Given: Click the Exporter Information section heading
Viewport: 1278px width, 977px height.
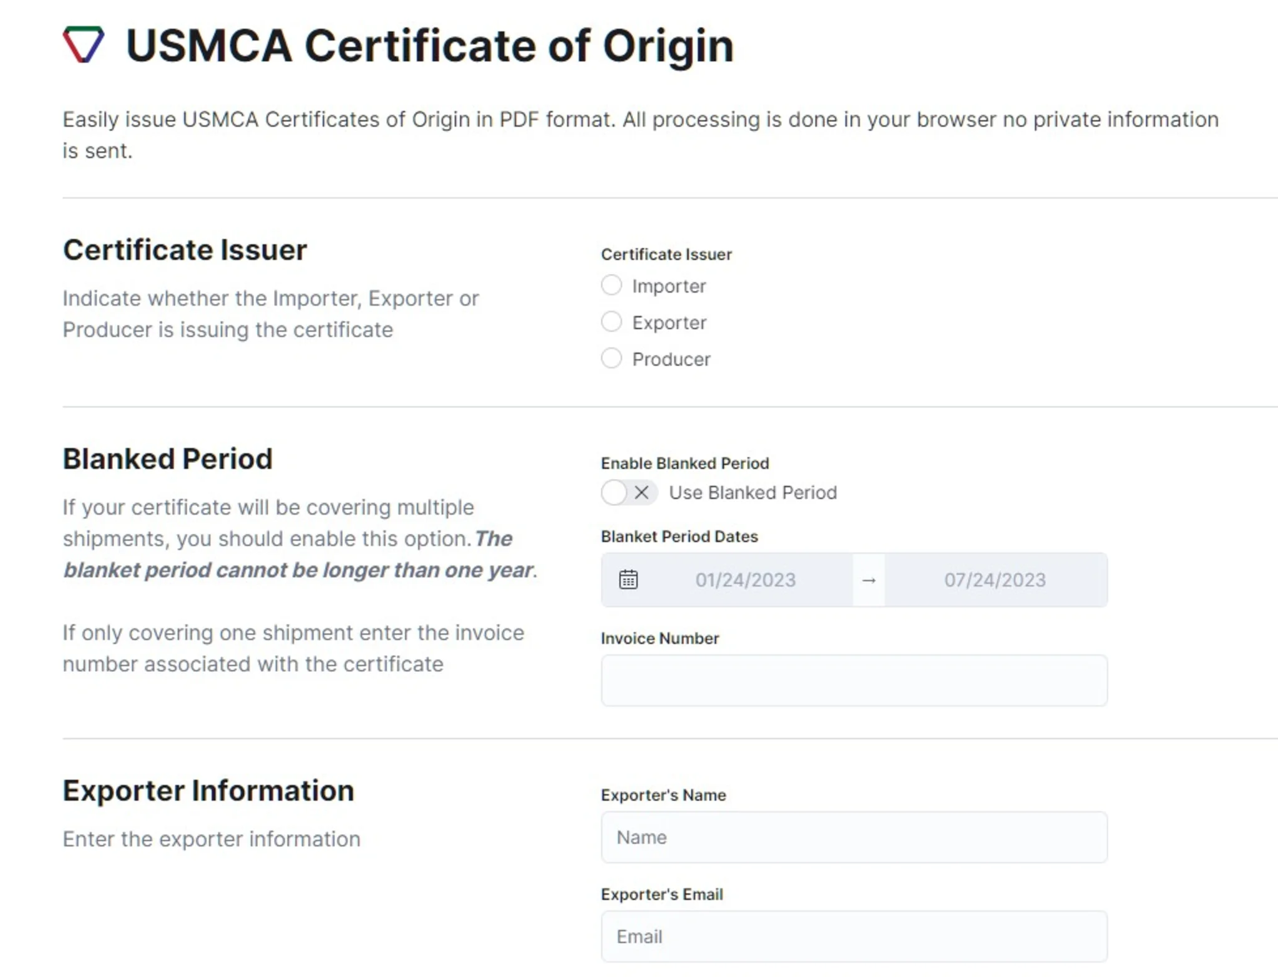Looking at the screenshot, I should tap(208, 791).
